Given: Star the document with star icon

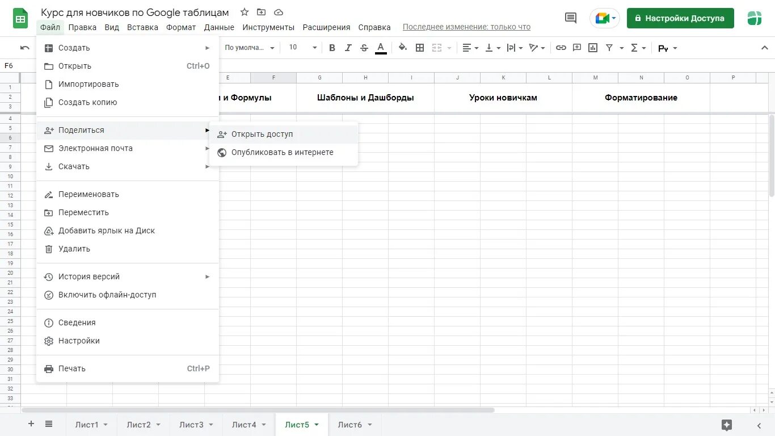Looking at the screenshot, I should click(x=245, y=12).
